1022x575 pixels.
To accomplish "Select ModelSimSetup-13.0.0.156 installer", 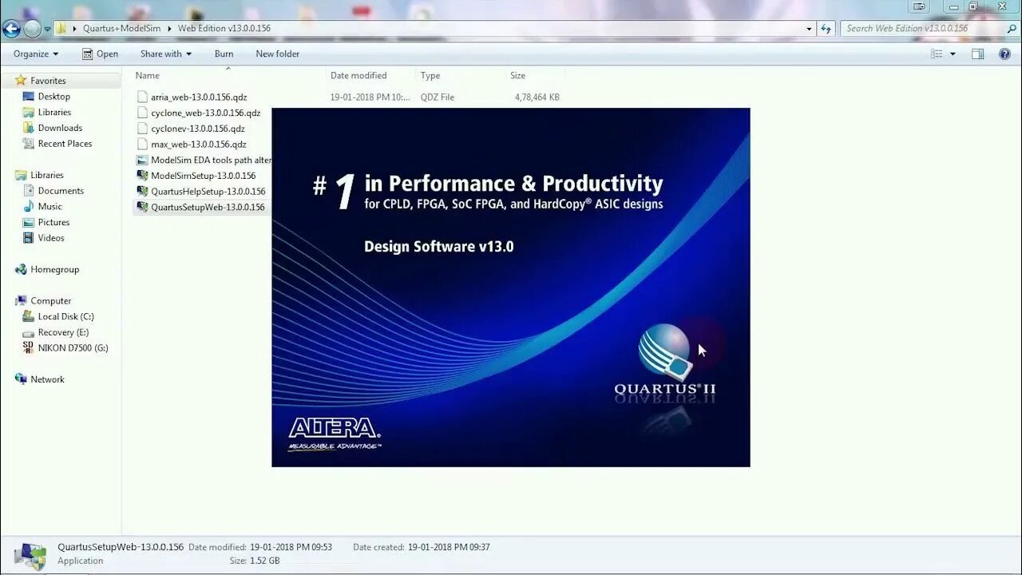I will [203, 176].
